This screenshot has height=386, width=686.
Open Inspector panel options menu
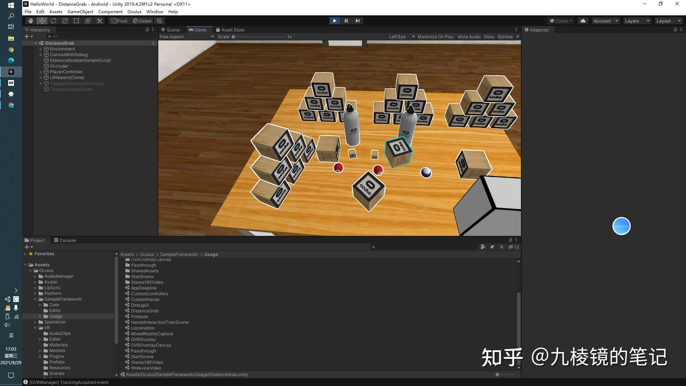tap(681, 30)
